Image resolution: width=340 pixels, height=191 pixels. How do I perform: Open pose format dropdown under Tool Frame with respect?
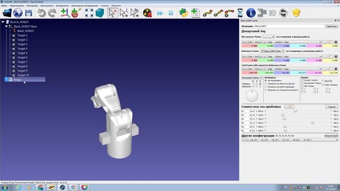pos(282,69)
